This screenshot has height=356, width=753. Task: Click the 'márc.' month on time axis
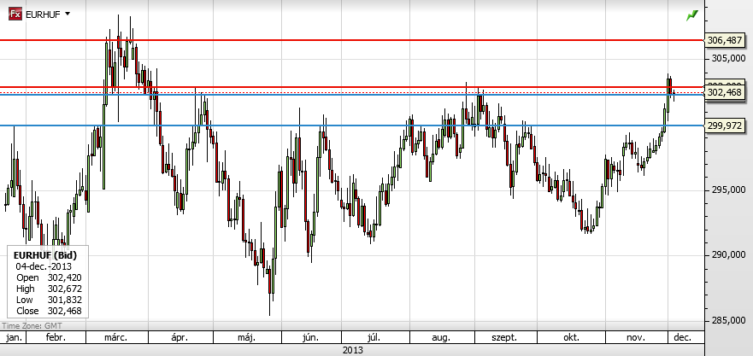pyautogui.click(x=115, y=337)
